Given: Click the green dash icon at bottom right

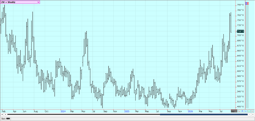Looking at the screenshot, I should click(x=249, y=111).
